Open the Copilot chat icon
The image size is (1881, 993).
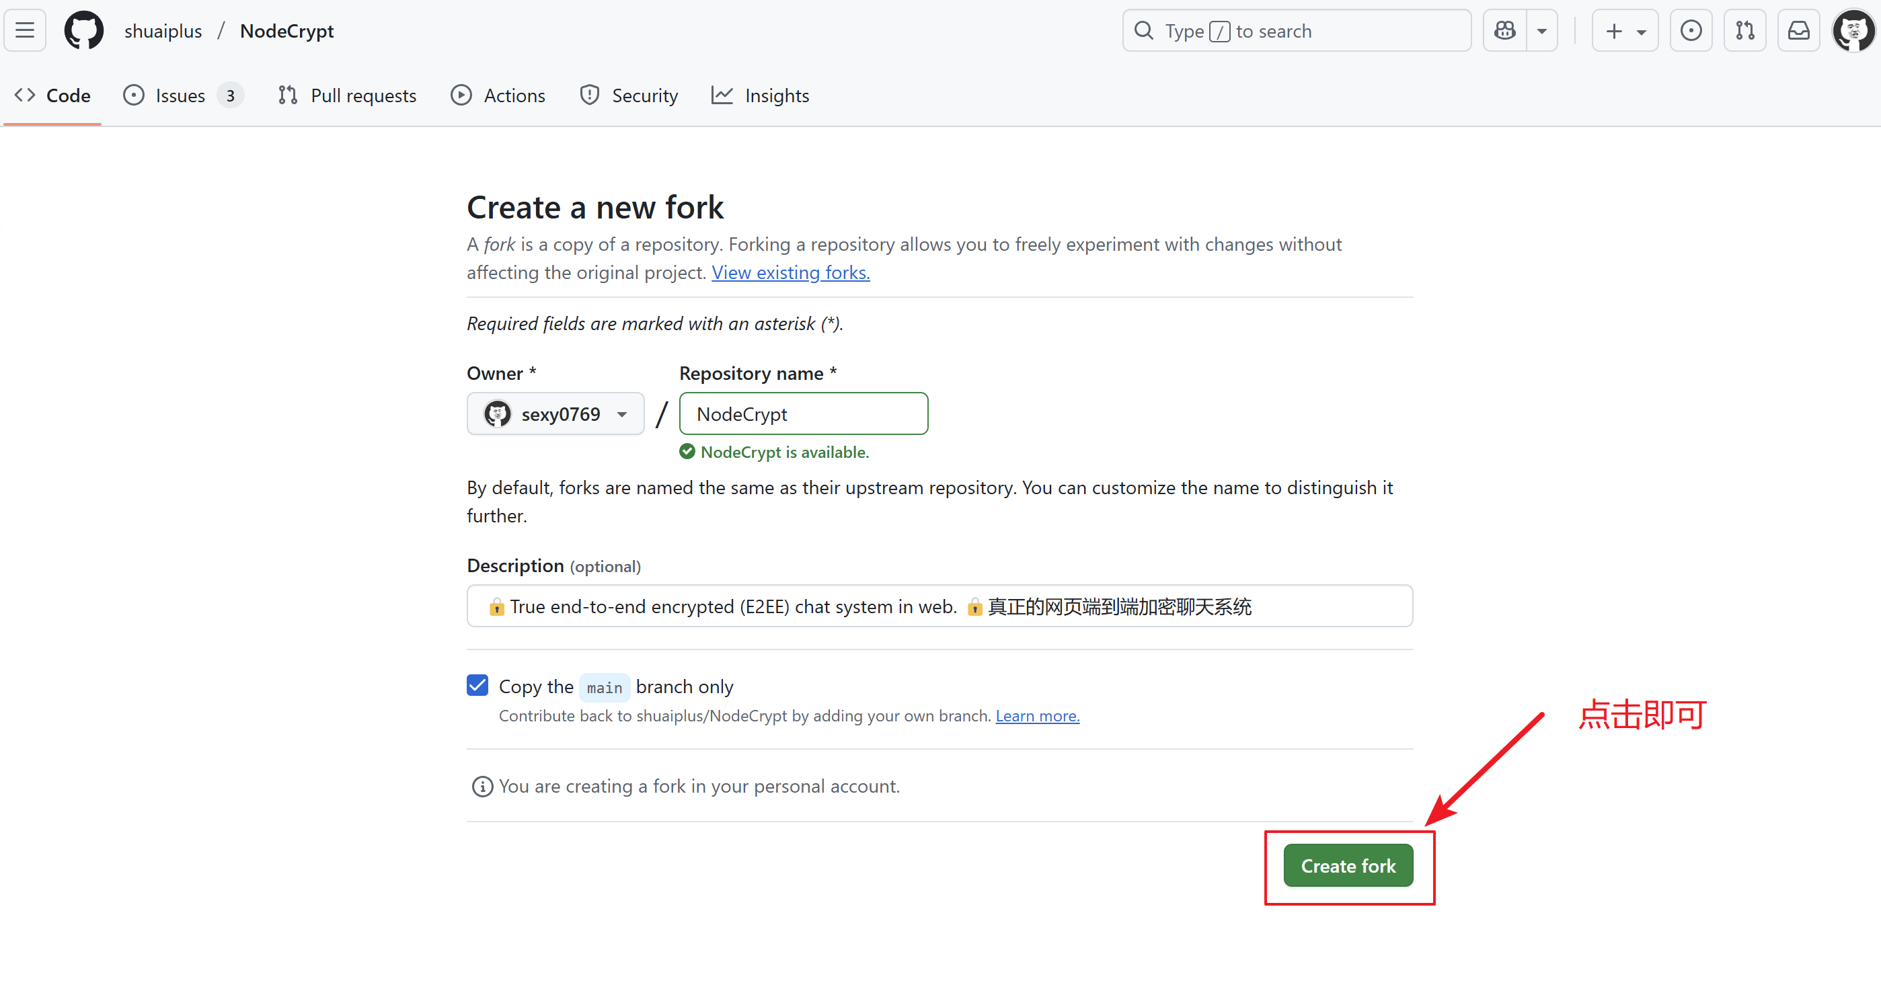[x=1505, y=31]
